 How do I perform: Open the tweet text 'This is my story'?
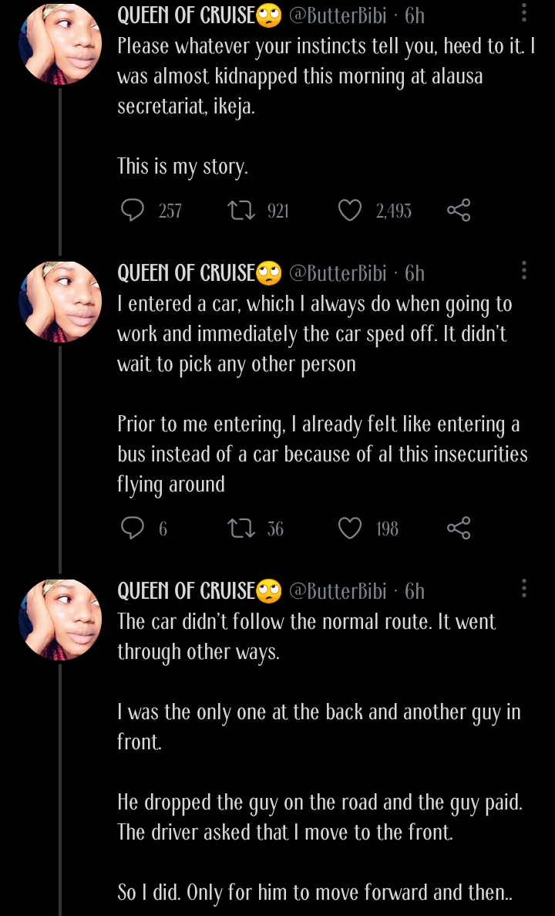point(183,166)
